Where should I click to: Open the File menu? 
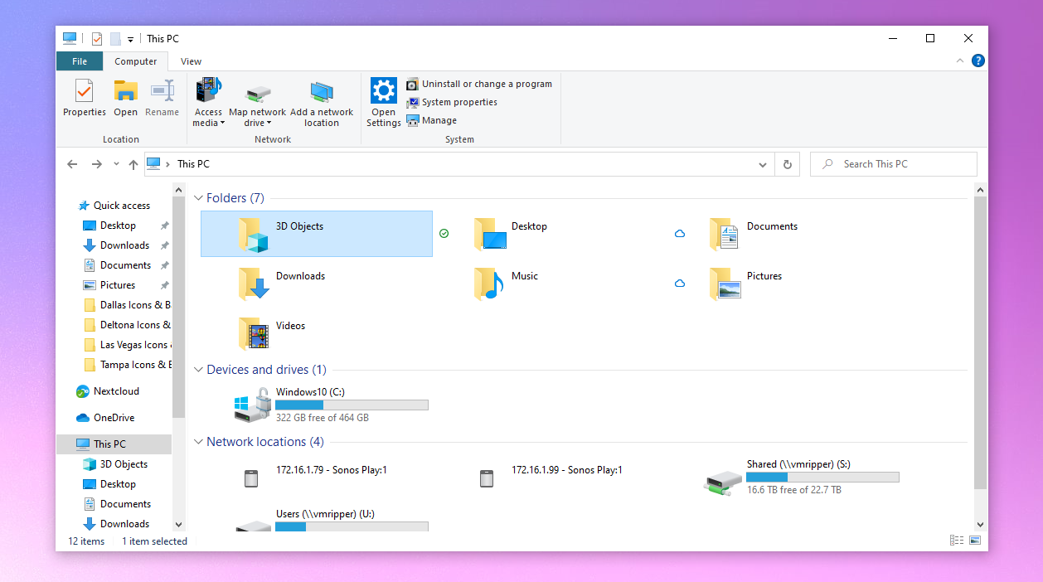(x=79, y=61)
